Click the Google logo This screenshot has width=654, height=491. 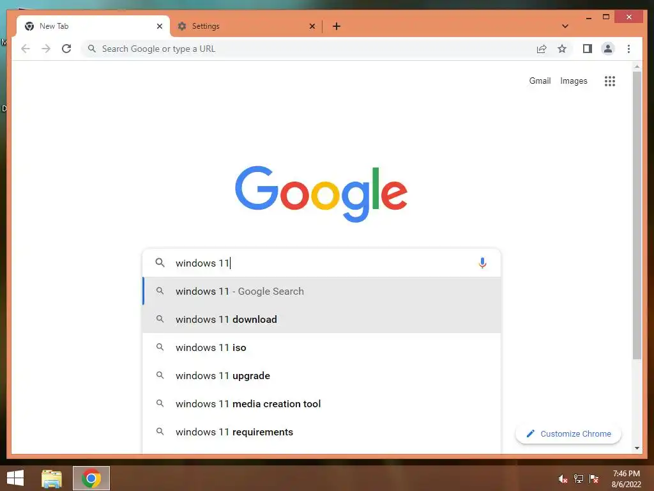coord(321,194)
